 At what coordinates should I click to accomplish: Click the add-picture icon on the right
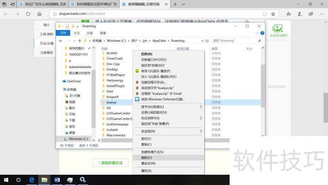[x=278, y=29]
